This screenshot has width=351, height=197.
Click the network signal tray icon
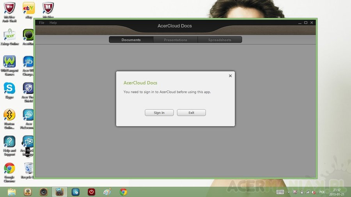point(308,192)
